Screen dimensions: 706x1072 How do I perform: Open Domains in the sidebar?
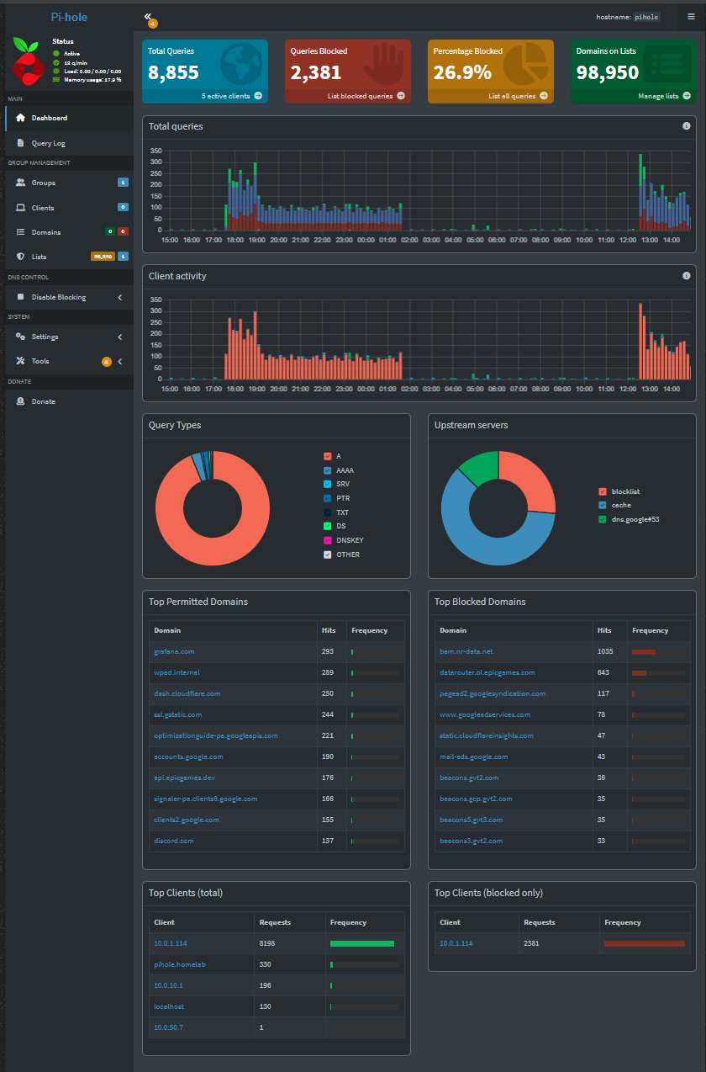coord(67,232)
